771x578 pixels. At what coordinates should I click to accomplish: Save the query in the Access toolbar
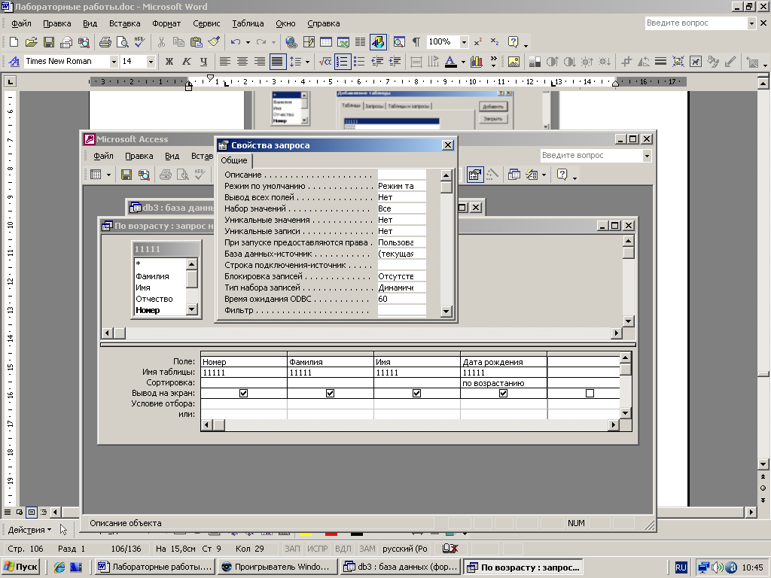point(126,175)
